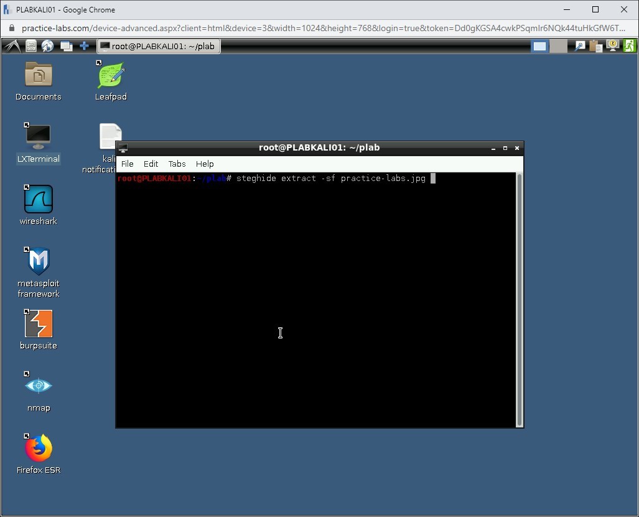
Task: Open the terminal File menu
Action: pos(127,164)
